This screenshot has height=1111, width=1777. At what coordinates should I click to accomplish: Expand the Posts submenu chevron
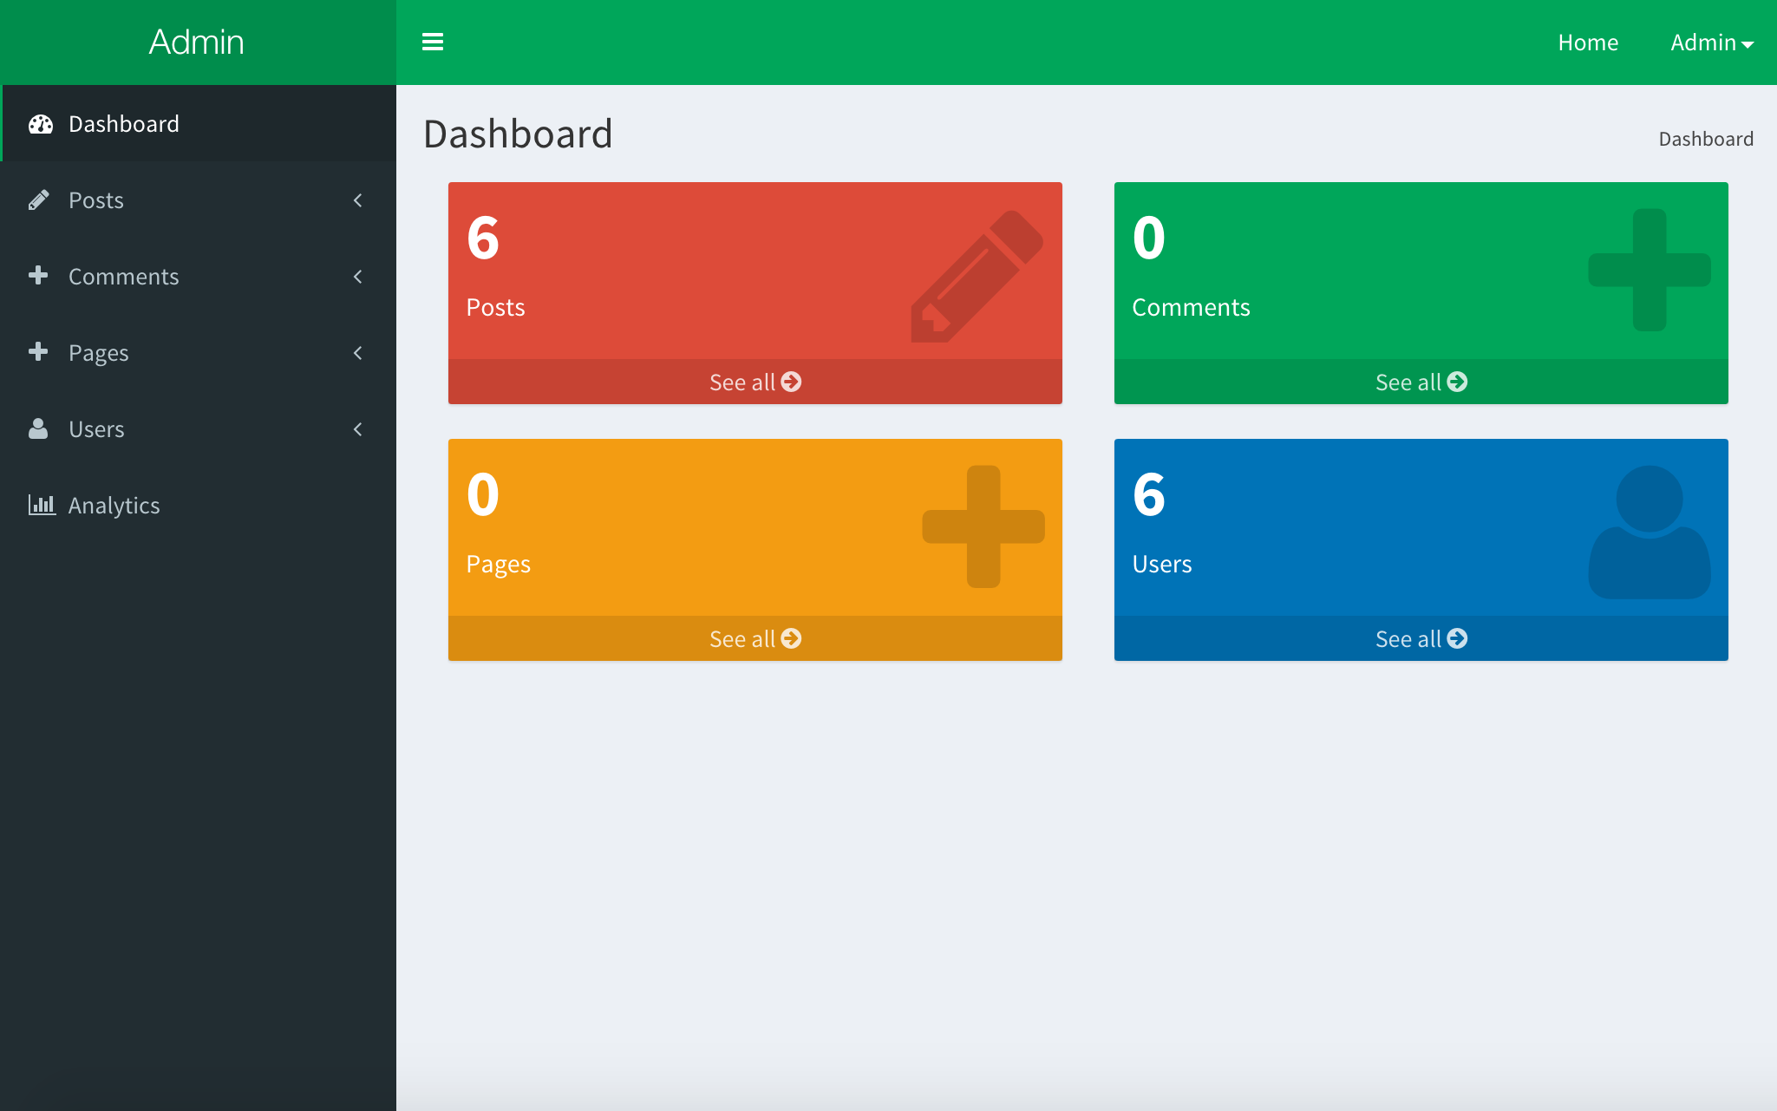358,200
